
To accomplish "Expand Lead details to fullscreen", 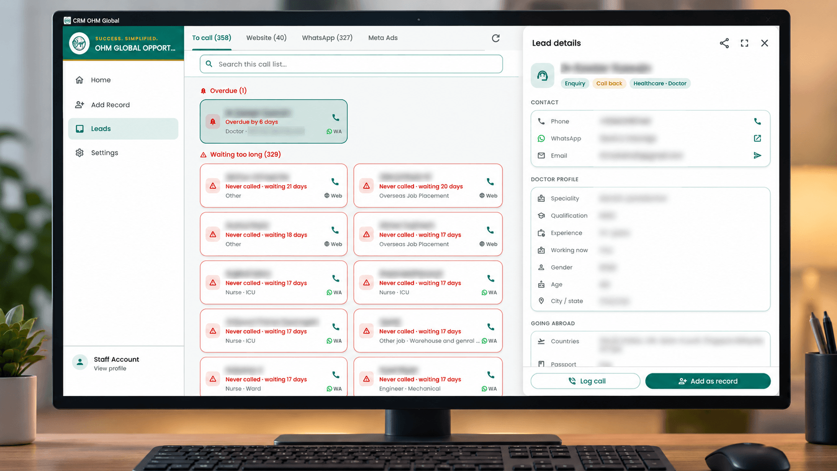I will [744, 43].
